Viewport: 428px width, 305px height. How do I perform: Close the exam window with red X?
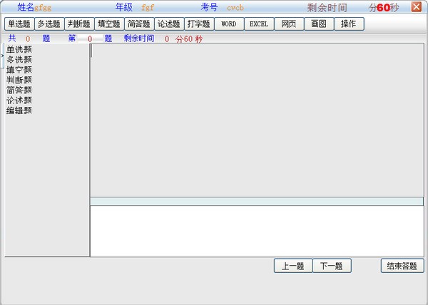(x=417, y=7)
